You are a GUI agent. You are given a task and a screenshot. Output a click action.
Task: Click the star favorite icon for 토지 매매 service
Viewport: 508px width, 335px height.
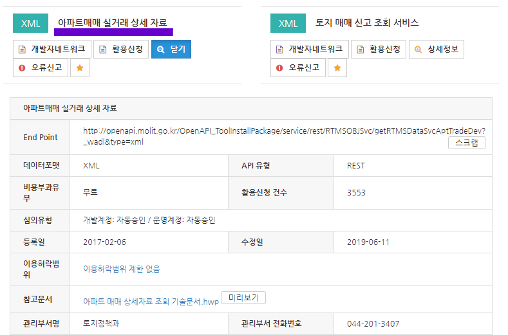pyautogui.click(x=337, y=68)
